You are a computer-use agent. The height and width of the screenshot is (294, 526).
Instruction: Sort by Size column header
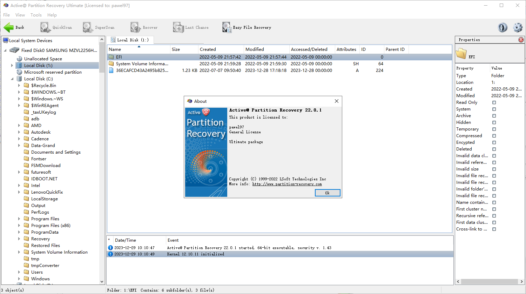tap(184, 49)
